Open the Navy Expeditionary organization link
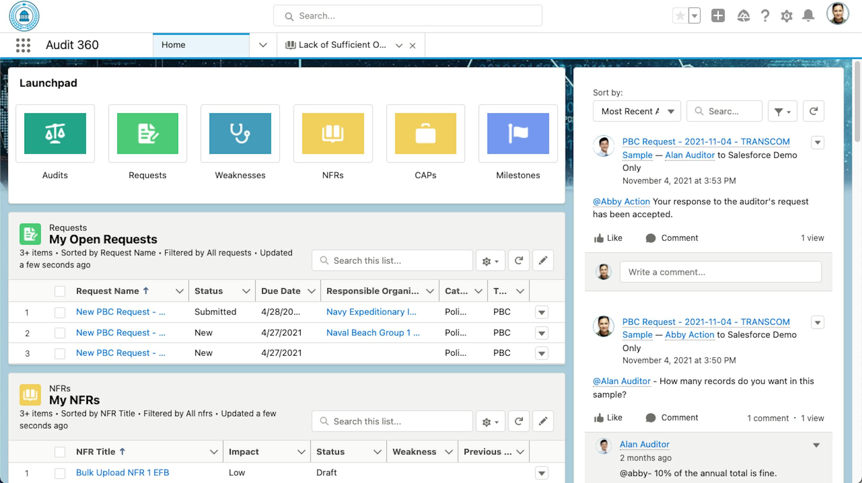The width and height of the screenshot is (862, 483). coord(371,312)
